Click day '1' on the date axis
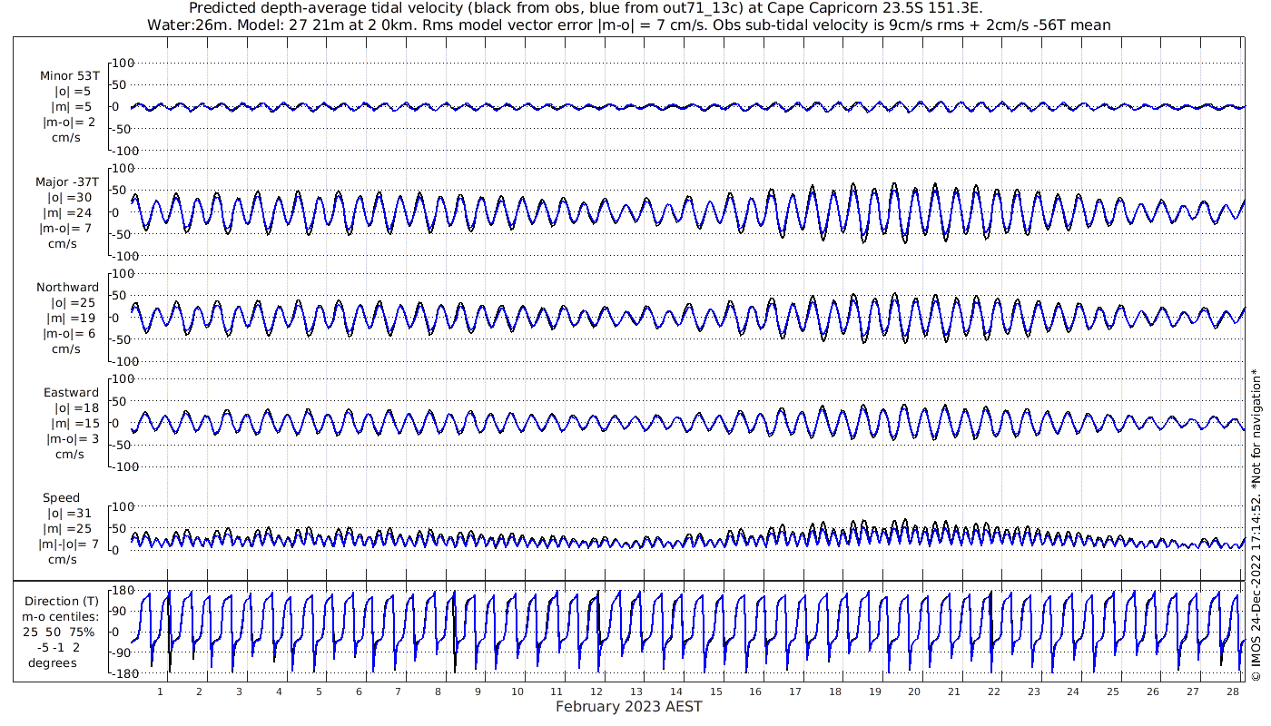Viewport: 1271px width, 726px height. pos(160,691)
